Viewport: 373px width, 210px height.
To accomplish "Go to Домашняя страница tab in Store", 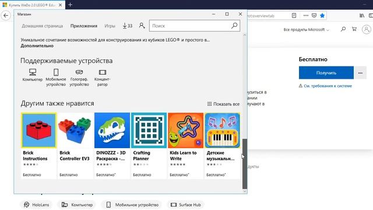I will click(43, 26).
